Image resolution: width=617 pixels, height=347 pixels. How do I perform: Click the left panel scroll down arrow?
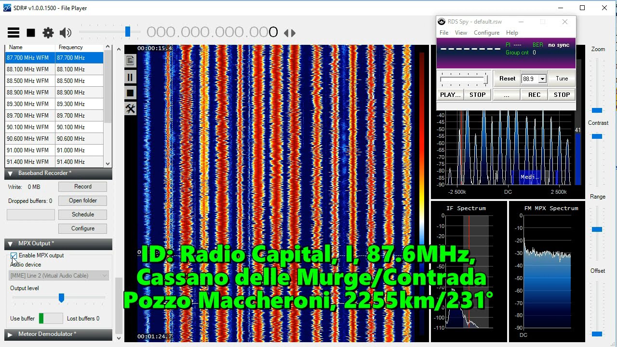tap(119, 338)
